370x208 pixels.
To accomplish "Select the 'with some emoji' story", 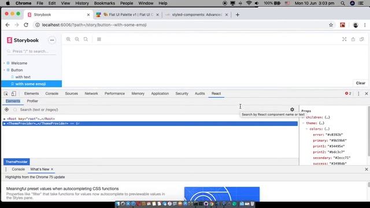I will pyautogui.click(x=32, y=84).
